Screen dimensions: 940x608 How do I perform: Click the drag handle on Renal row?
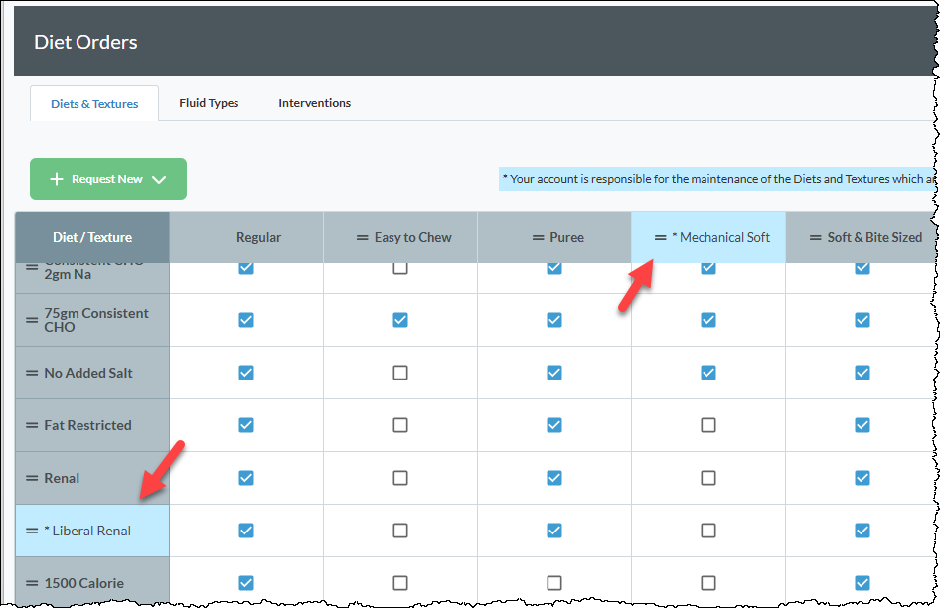[x=32, y=479]
